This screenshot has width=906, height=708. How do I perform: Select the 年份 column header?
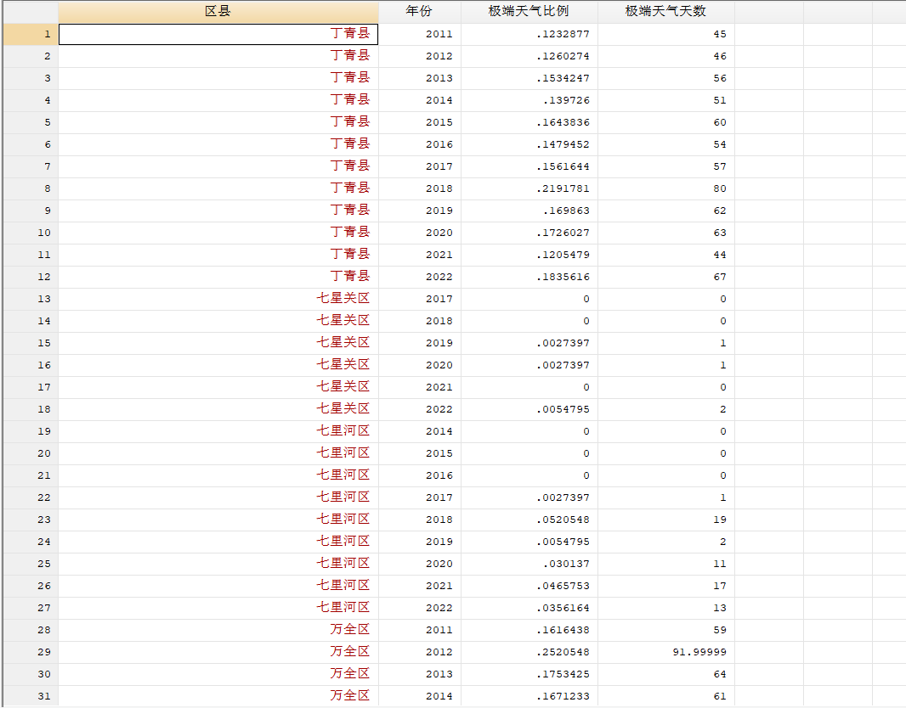click(420, 12)
